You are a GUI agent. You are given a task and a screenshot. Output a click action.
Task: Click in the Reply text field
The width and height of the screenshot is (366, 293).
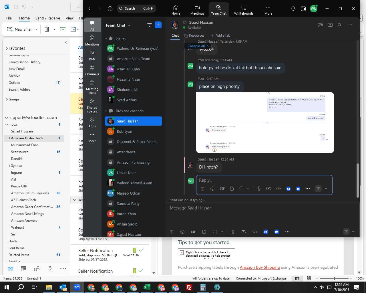(x=264, y=180)
